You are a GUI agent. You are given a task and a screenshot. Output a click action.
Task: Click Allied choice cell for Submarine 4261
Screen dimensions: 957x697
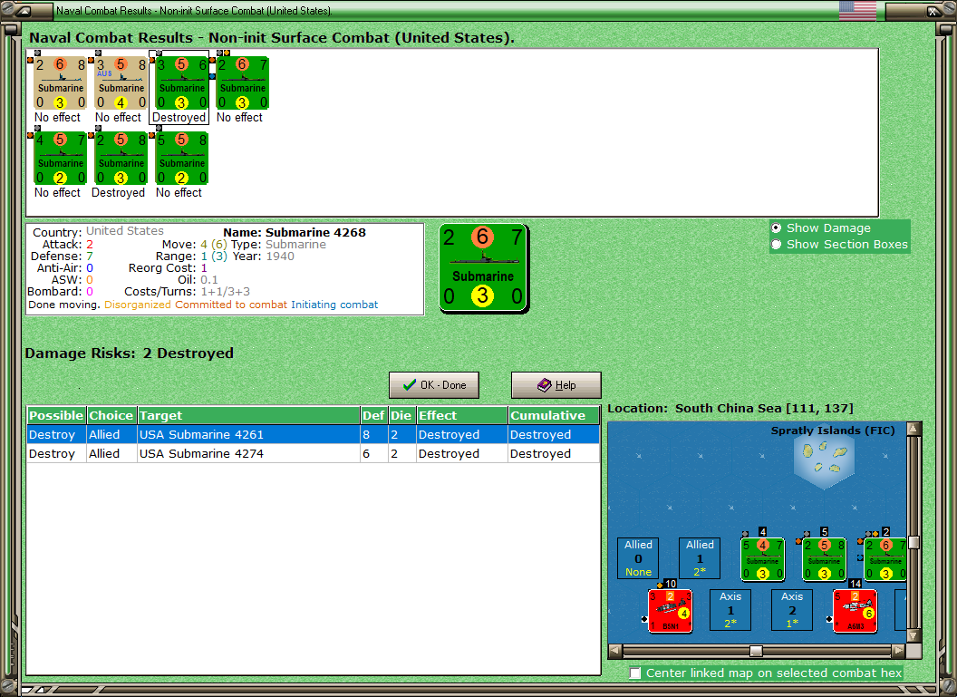click(111, 434)
